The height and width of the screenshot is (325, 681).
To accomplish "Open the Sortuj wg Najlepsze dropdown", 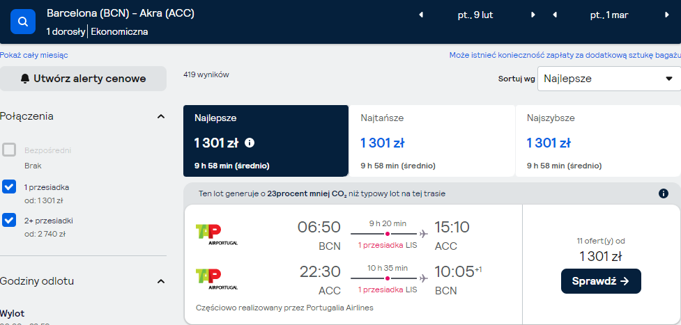I will coord(609,79).
